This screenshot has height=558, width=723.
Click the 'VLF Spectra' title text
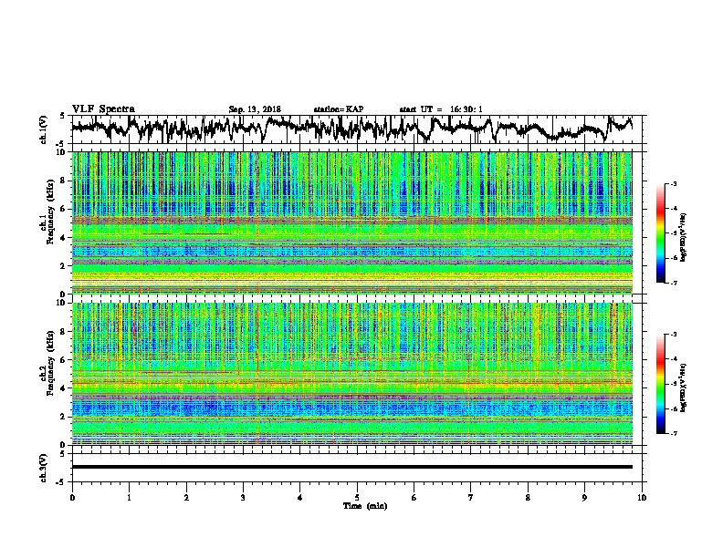103,109
